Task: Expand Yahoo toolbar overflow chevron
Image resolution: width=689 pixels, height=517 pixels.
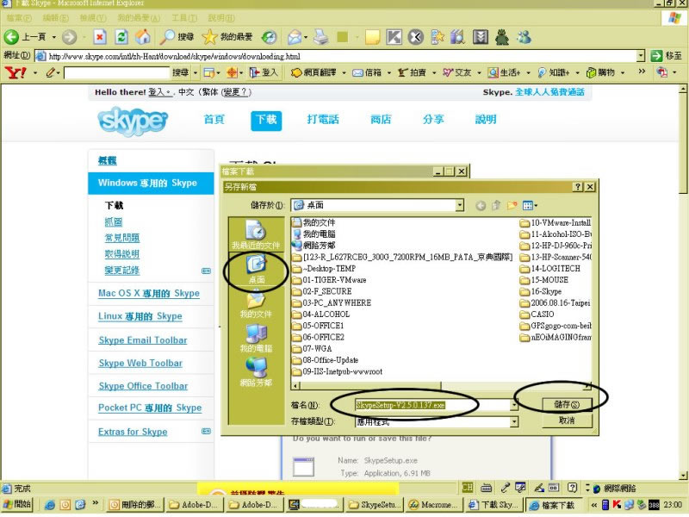Action: [642, 72]
